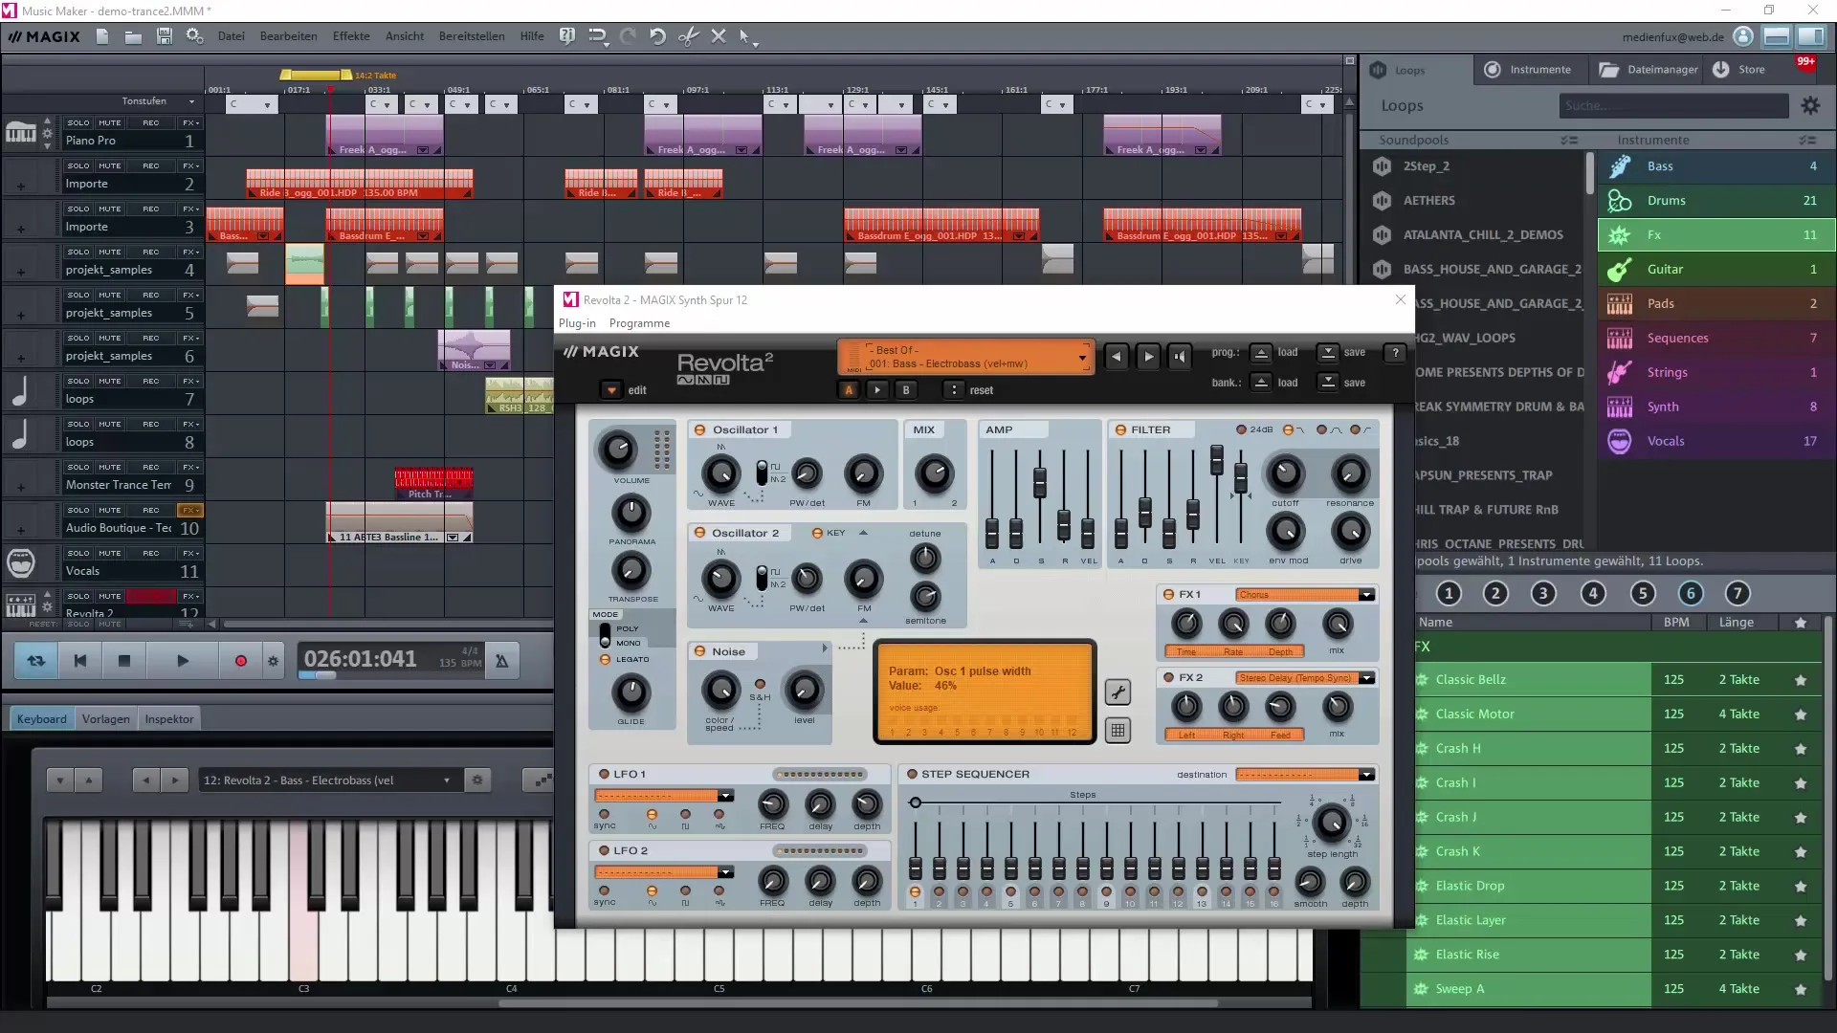The height and width of the screenshot is (1033, 1837).
Task: Open the Effekte menu
Action: click(351, 36)
